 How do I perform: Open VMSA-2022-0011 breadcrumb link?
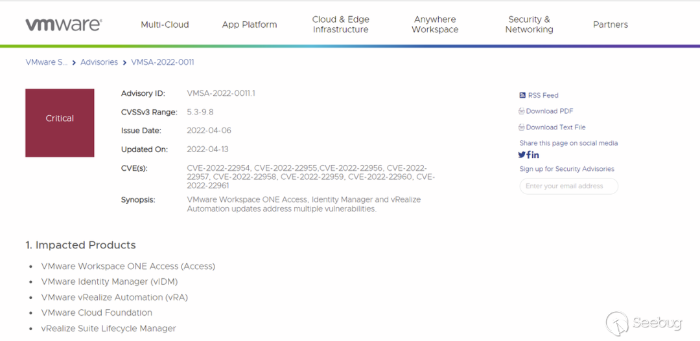pyautogui.click(x=163, y=62)
